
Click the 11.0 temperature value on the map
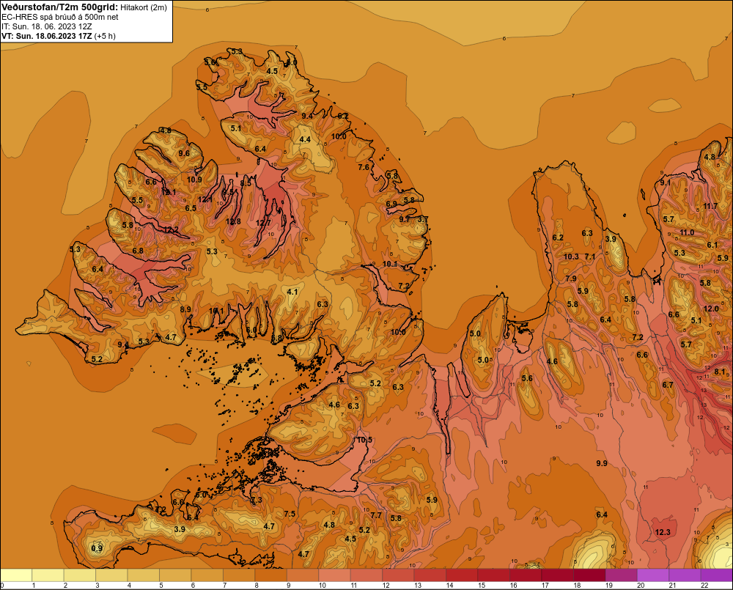pyautogui.click(x=687, y=232)
